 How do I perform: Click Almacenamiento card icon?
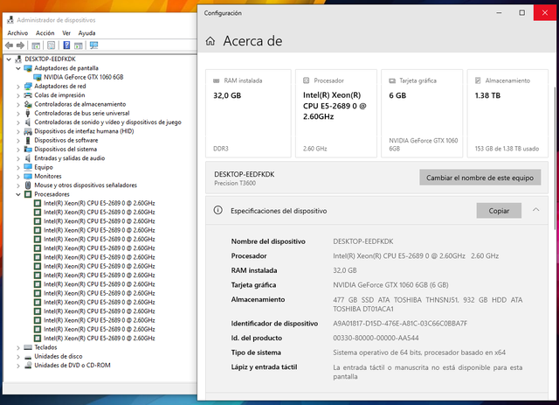(478, 80)
